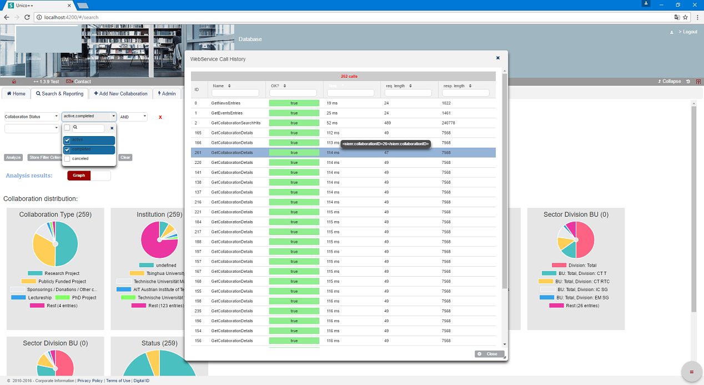Open the Digital ID footer link
Screen dimensions: 704x385
(x=142, y=381)
